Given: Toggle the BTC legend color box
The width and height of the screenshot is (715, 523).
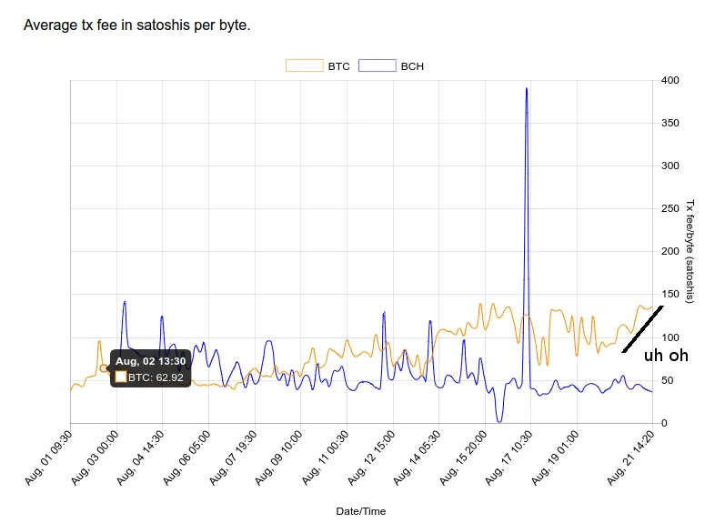Looking at the screenshot, I should pos(305,65).
